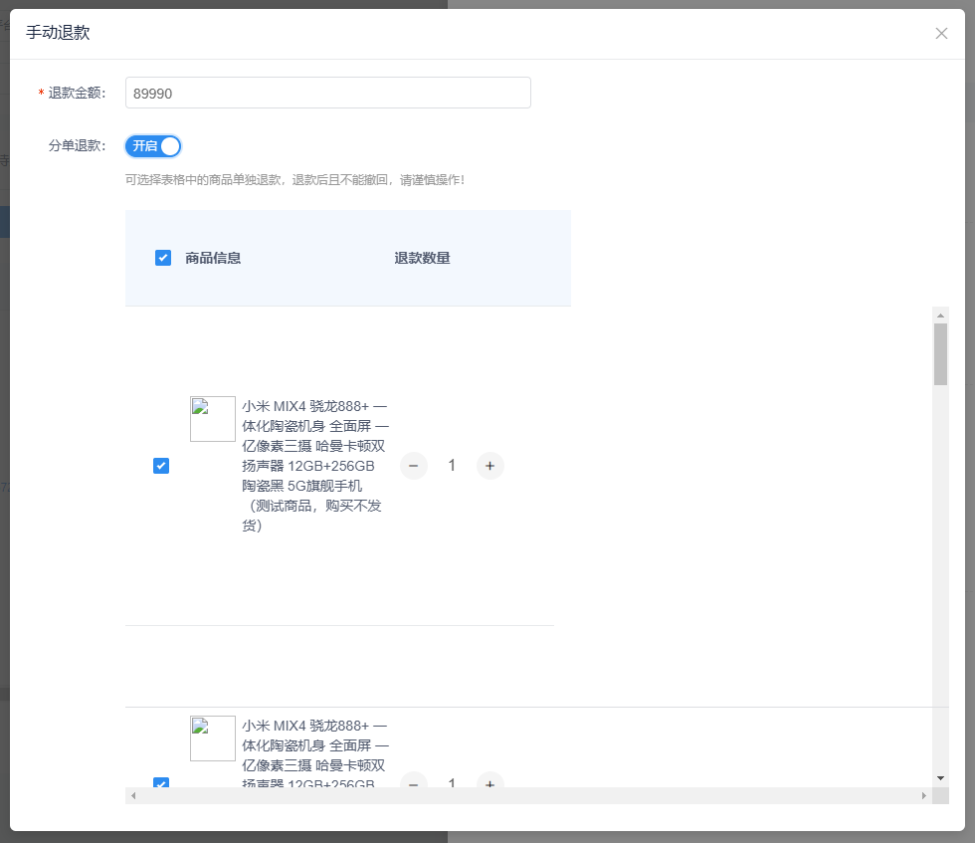Click the 分单退款 hint text below switch
Viewport: 975px width, 843px height.
(x=294, y=180)
